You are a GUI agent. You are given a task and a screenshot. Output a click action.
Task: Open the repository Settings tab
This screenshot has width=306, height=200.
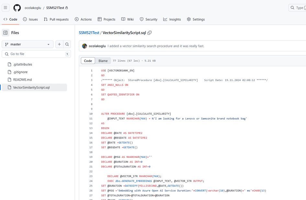(x=196, y=19)
